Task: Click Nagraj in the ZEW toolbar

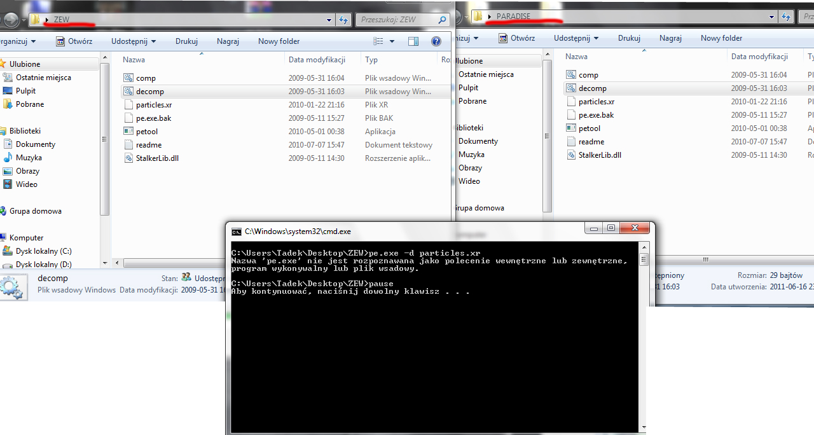Action: click(228, 41)
